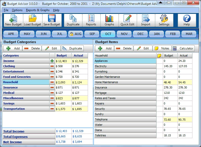
Task: Click the green plus beside Income
Action: coord(52,61)
